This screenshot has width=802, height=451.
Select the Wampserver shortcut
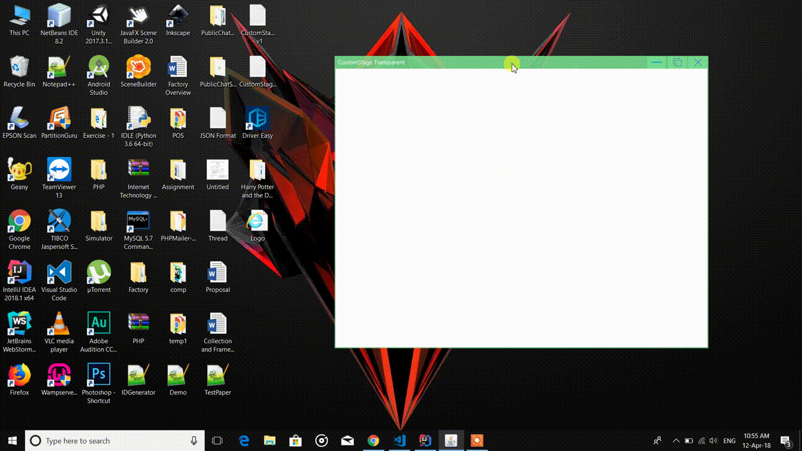point(59,380)
